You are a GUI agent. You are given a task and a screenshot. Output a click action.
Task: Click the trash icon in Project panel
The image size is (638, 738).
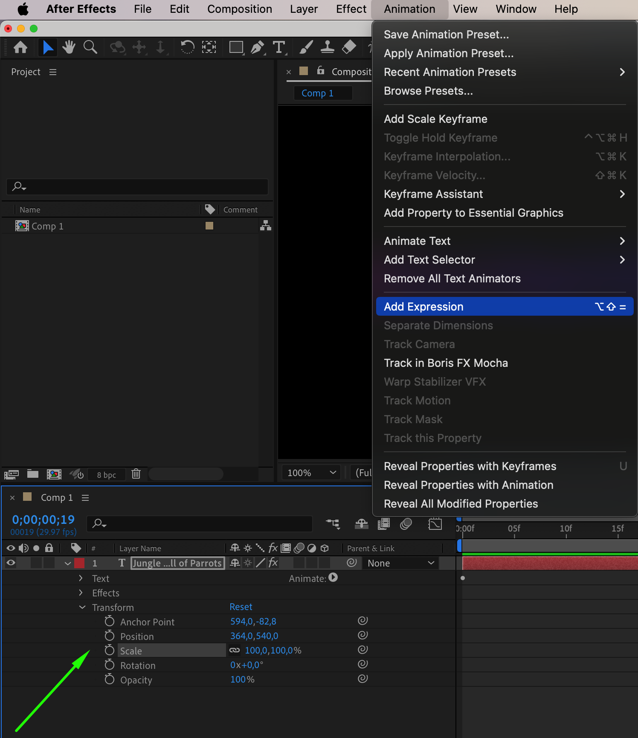pos(136,474)
